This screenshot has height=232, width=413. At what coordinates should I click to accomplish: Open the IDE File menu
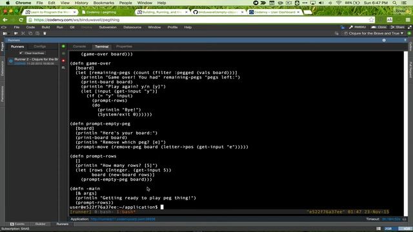[x=17, y=27]
